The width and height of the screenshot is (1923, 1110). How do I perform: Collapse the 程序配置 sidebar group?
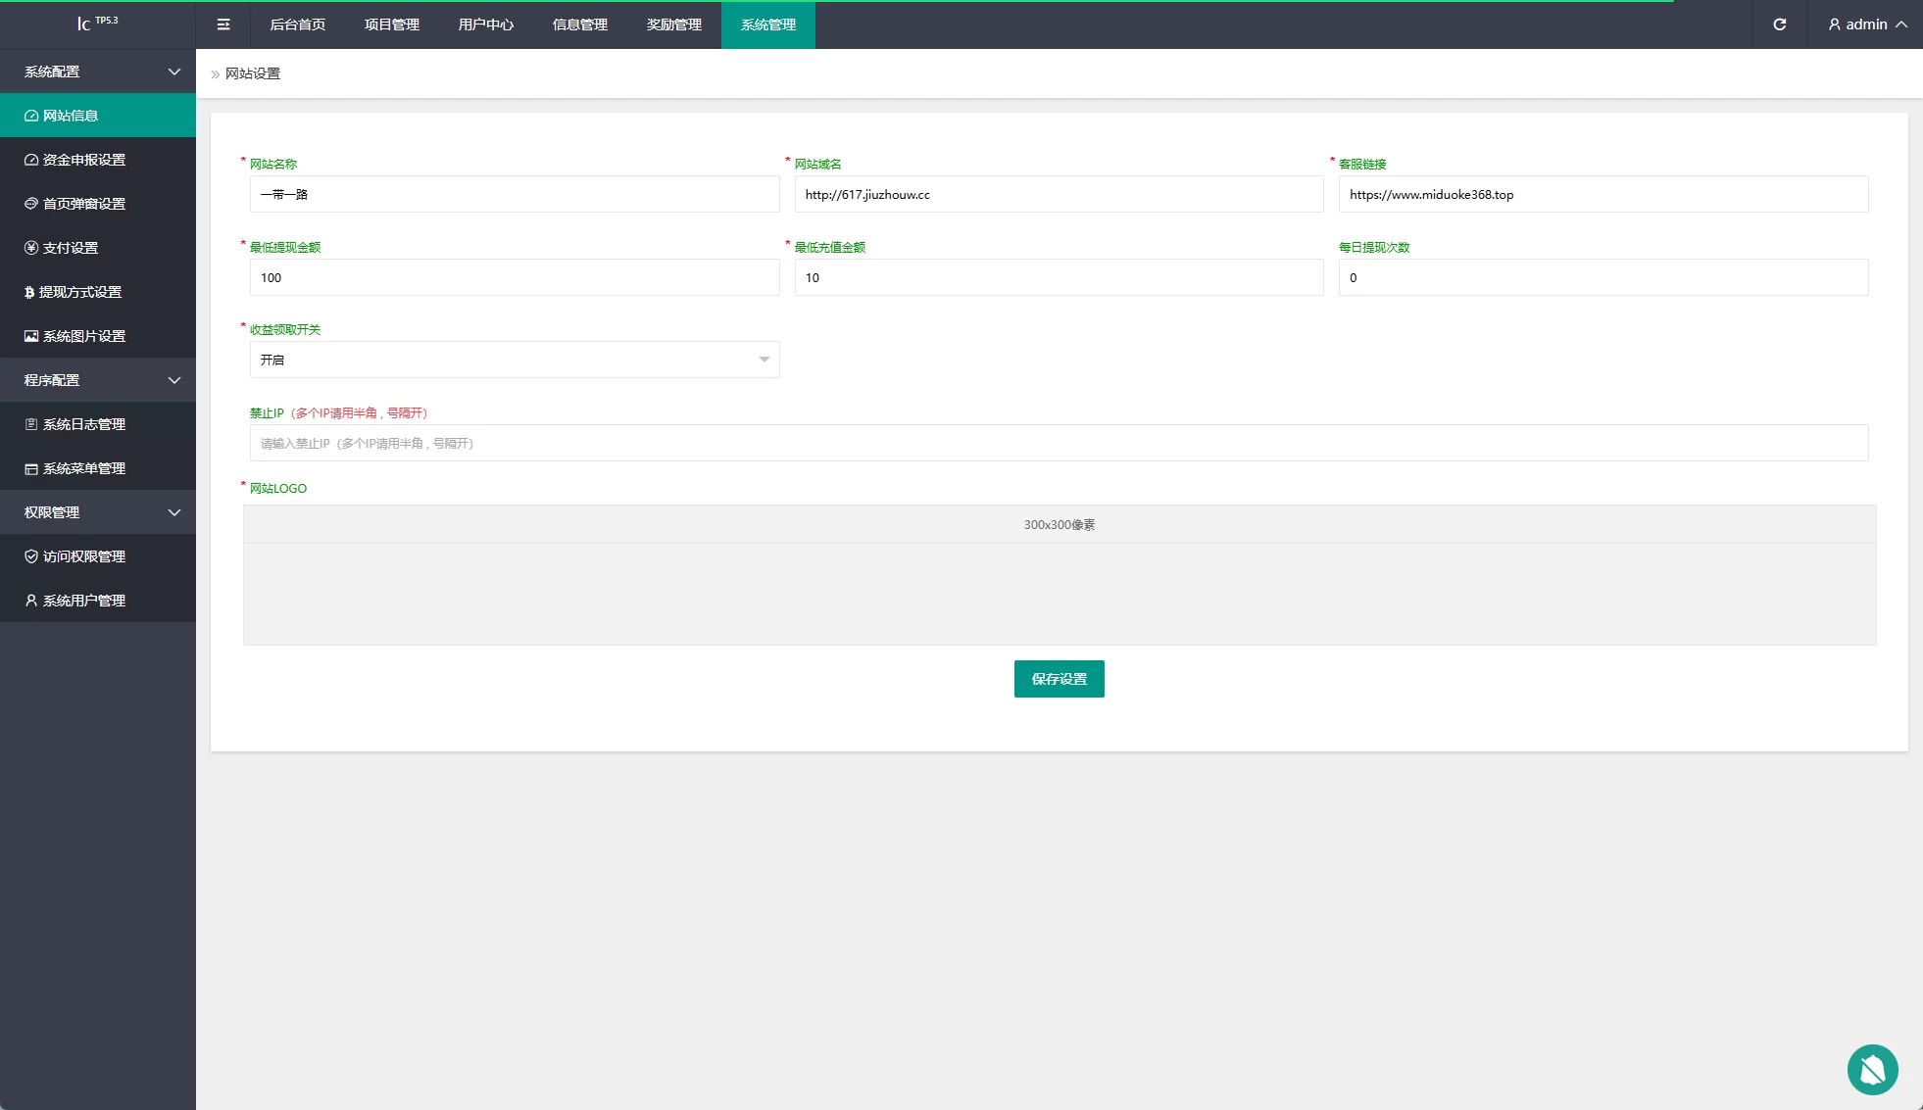98,380
